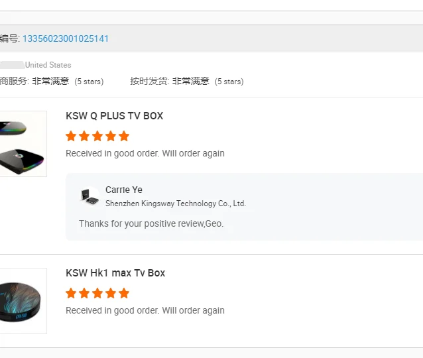Click Carrie Ye's seller avatar icon
Image resolution: width=423 pixels, height=358 pixels.
(x=90, y=196)
